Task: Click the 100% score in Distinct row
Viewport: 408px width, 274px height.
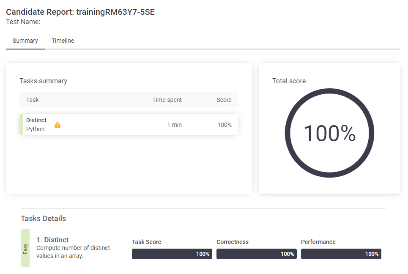Action: [x=225, y=125]
